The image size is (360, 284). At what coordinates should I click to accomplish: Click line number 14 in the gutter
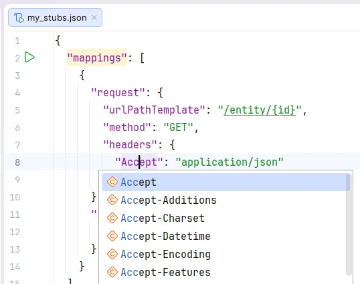pyautogui.click(x=15, y=267)
